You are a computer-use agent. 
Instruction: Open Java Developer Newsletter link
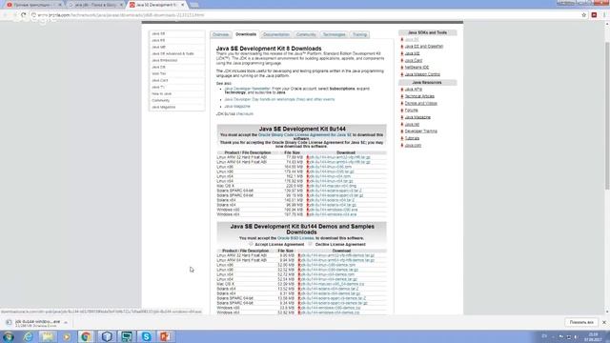coord(247,89)
